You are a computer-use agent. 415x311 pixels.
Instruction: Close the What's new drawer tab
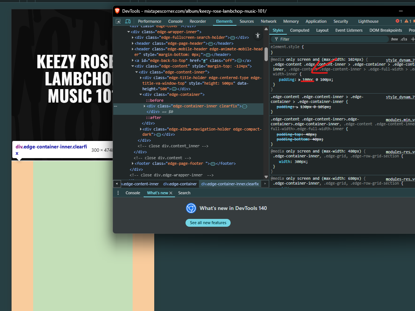tap(171, 193)
